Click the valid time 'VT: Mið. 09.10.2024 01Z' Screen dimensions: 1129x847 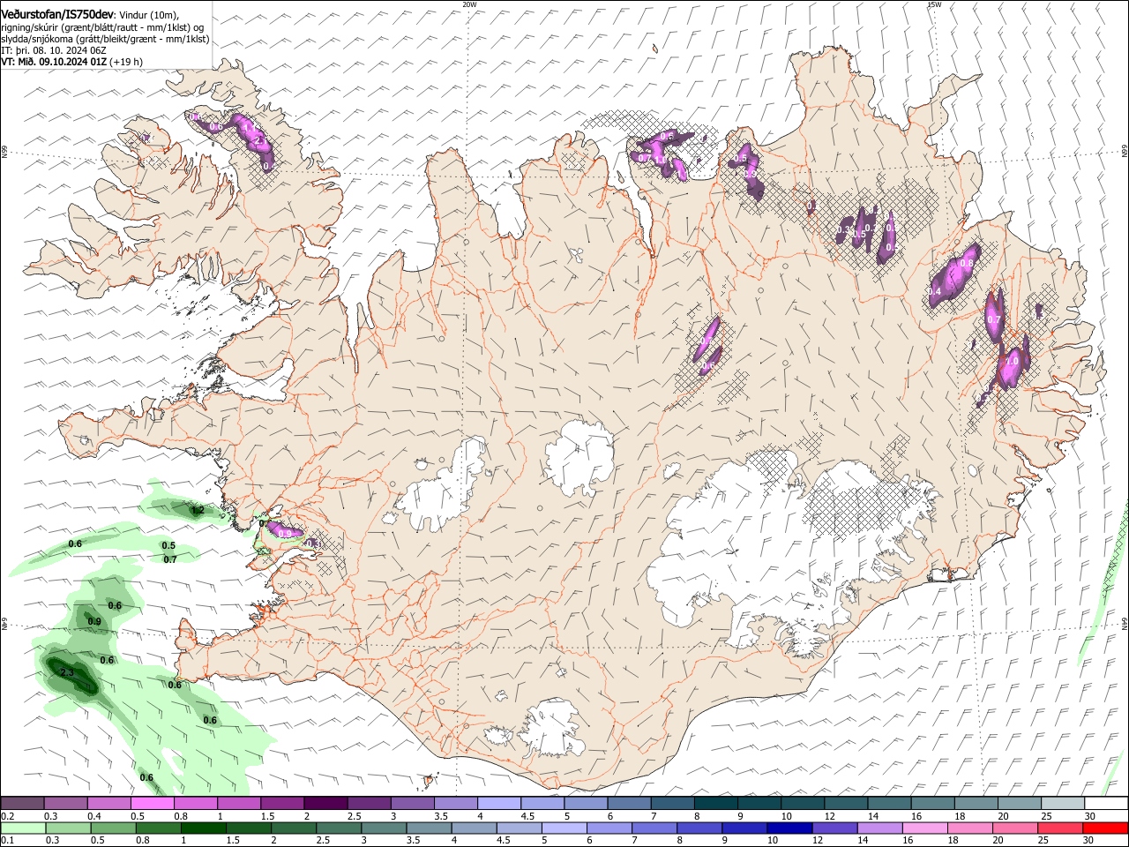click(55, 62)
